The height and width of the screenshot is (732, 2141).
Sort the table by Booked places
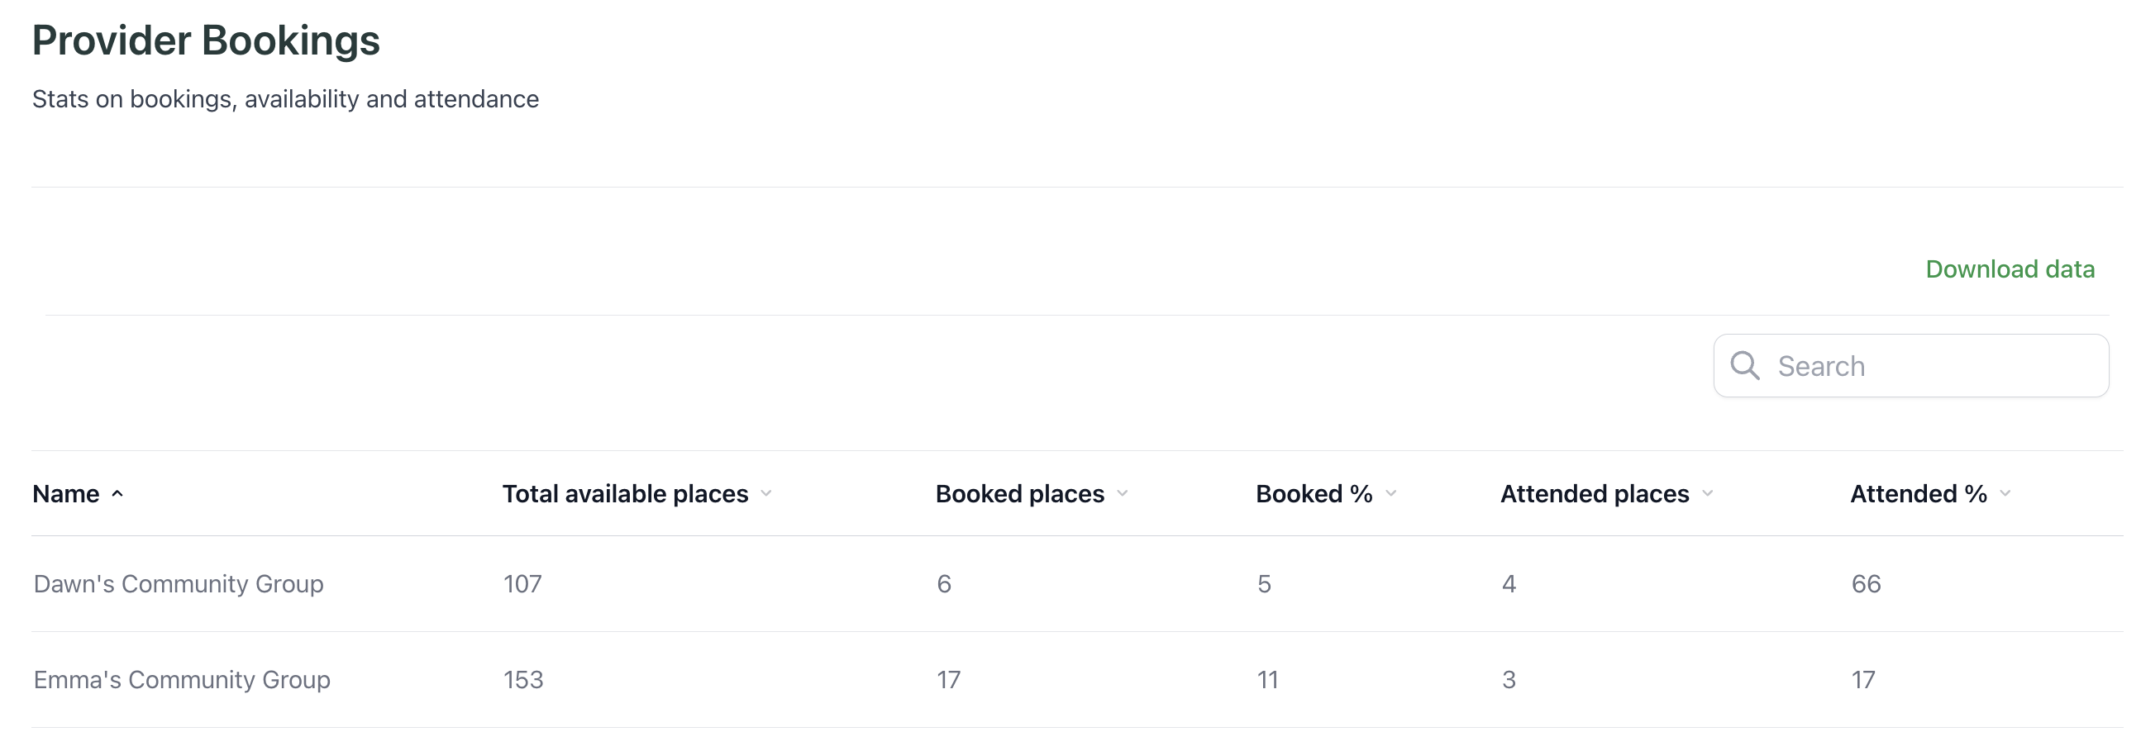(1019, 493)
